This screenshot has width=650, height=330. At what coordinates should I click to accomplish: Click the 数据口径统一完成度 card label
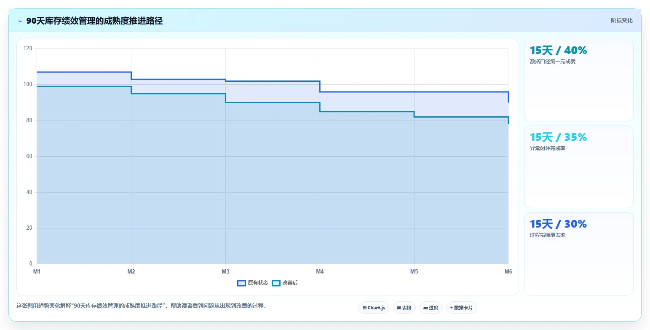[553, 62]
